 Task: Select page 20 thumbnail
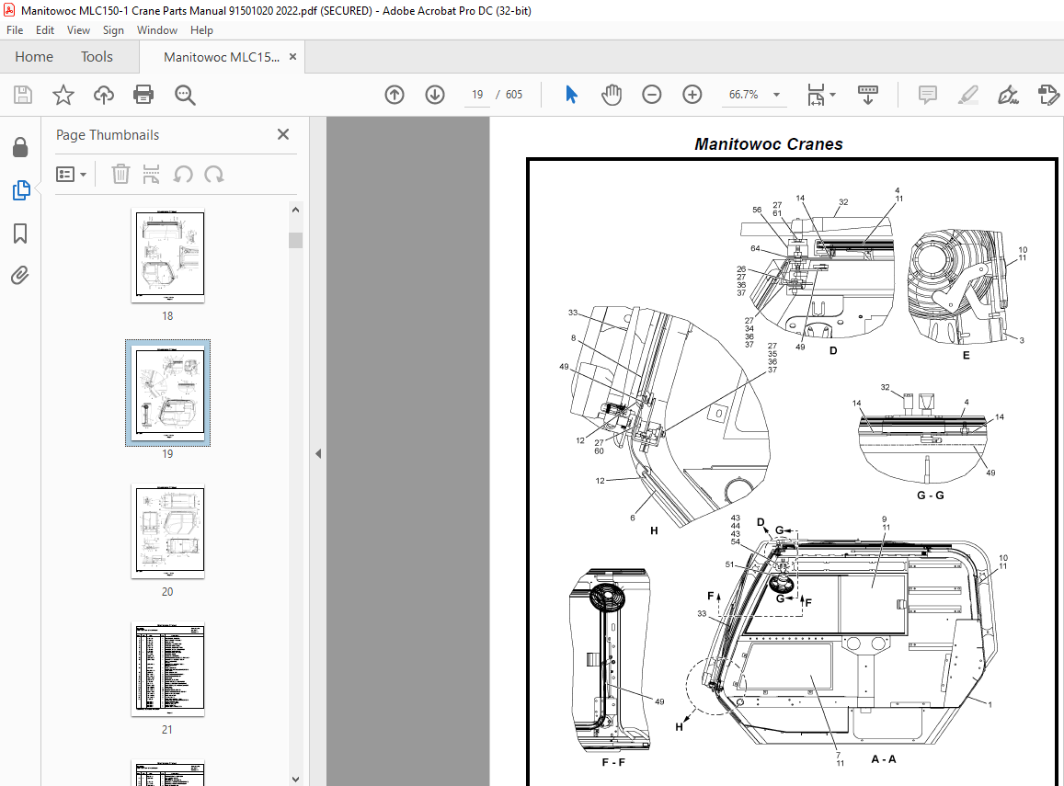coord(168,531)
